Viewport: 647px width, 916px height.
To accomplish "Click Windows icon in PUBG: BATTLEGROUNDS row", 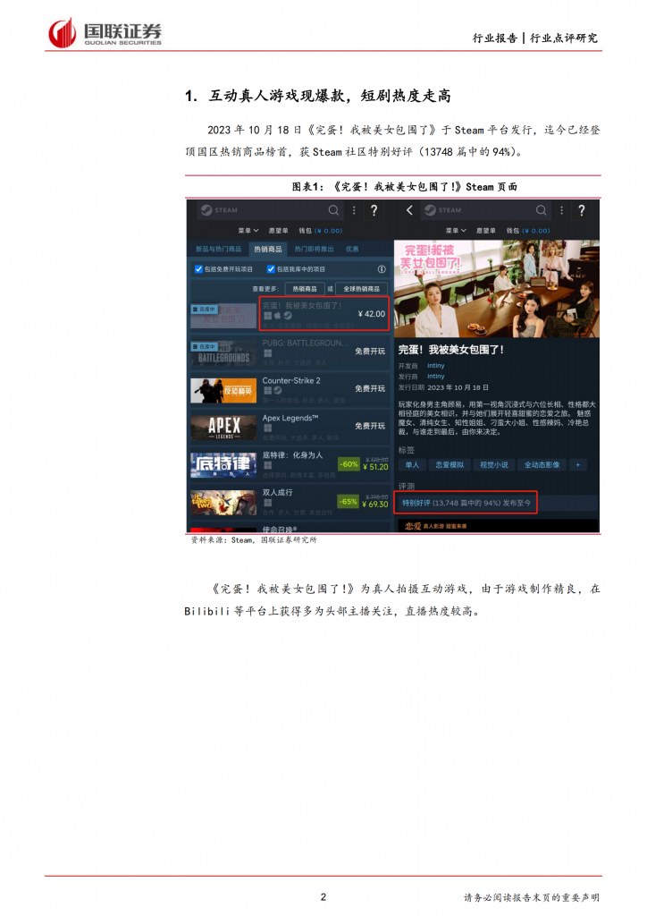I will tap(267, 352).
